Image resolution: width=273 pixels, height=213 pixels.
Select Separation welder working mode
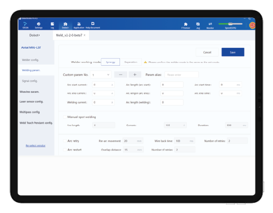click(x=131, y=62)
